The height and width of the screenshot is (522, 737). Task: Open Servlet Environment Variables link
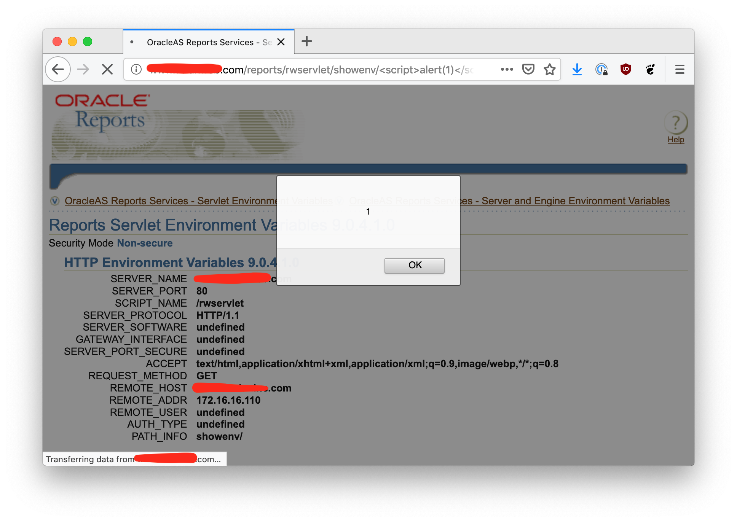[x=199, y=201]
